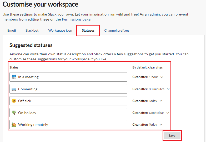
Task: Follow the Permissions page link
Action: click(x=76, y=19)
